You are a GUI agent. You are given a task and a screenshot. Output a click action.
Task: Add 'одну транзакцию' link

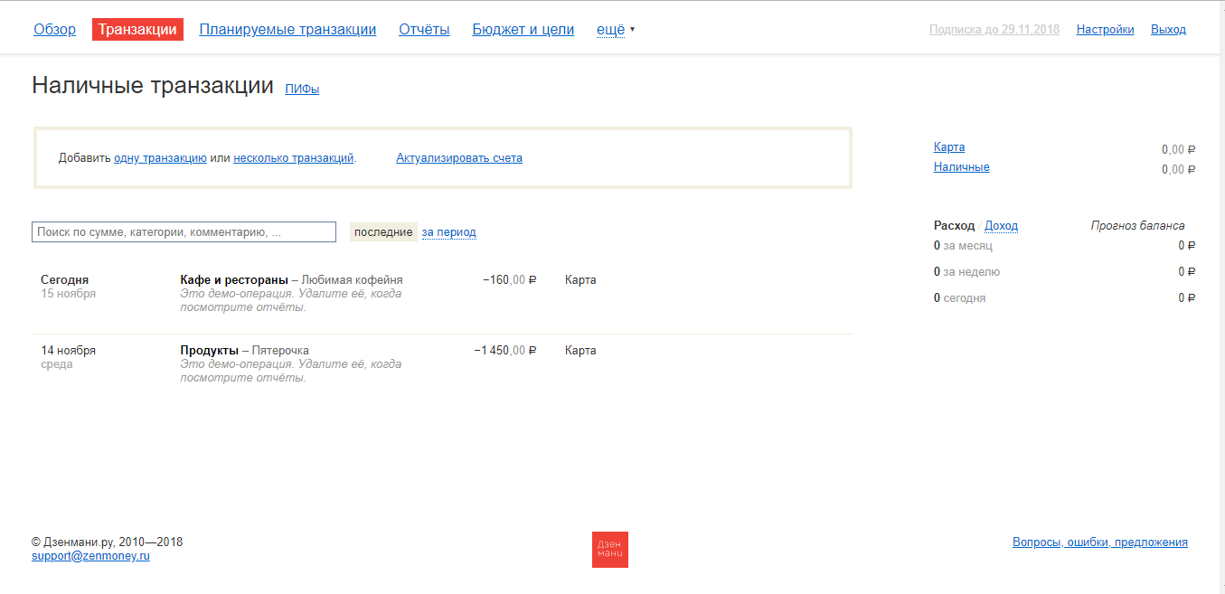pyautogui.click(x=160, y=158)
